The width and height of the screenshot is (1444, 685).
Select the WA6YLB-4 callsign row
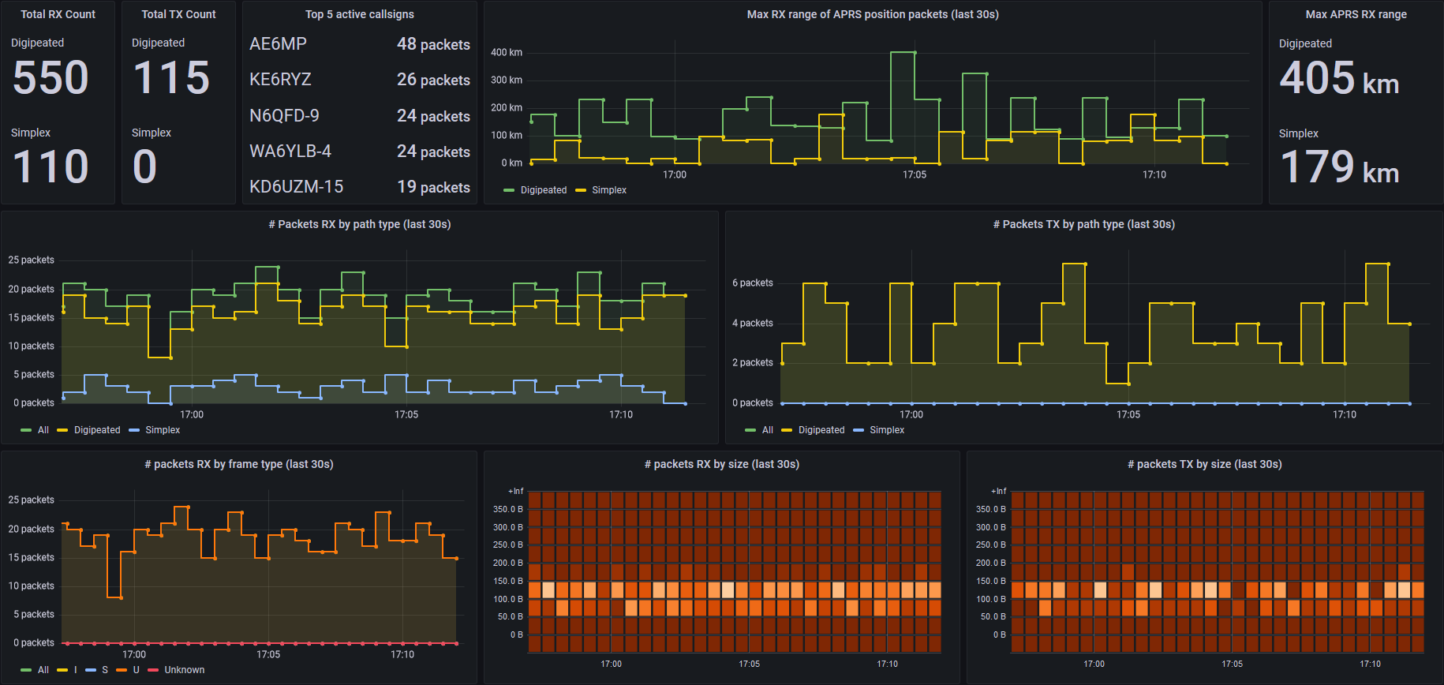pos(360,152)
